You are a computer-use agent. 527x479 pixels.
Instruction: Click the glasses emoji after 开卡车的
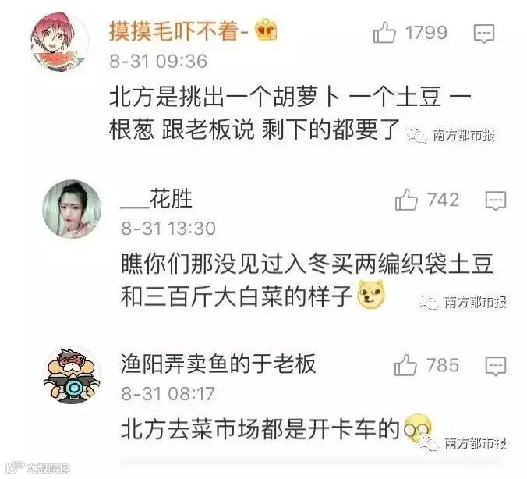click(x=417, y=428)
